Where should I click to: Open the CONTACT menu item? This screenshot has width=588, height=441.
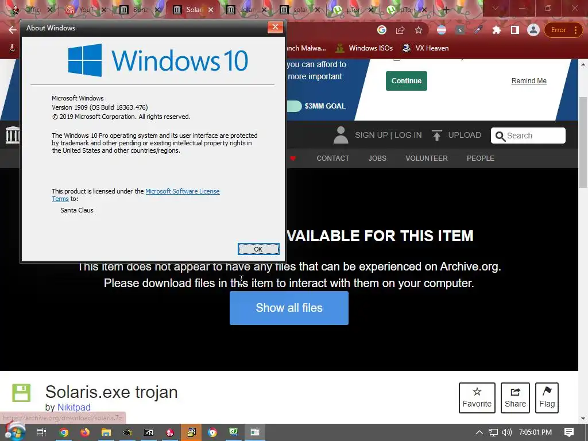(332, 158)
